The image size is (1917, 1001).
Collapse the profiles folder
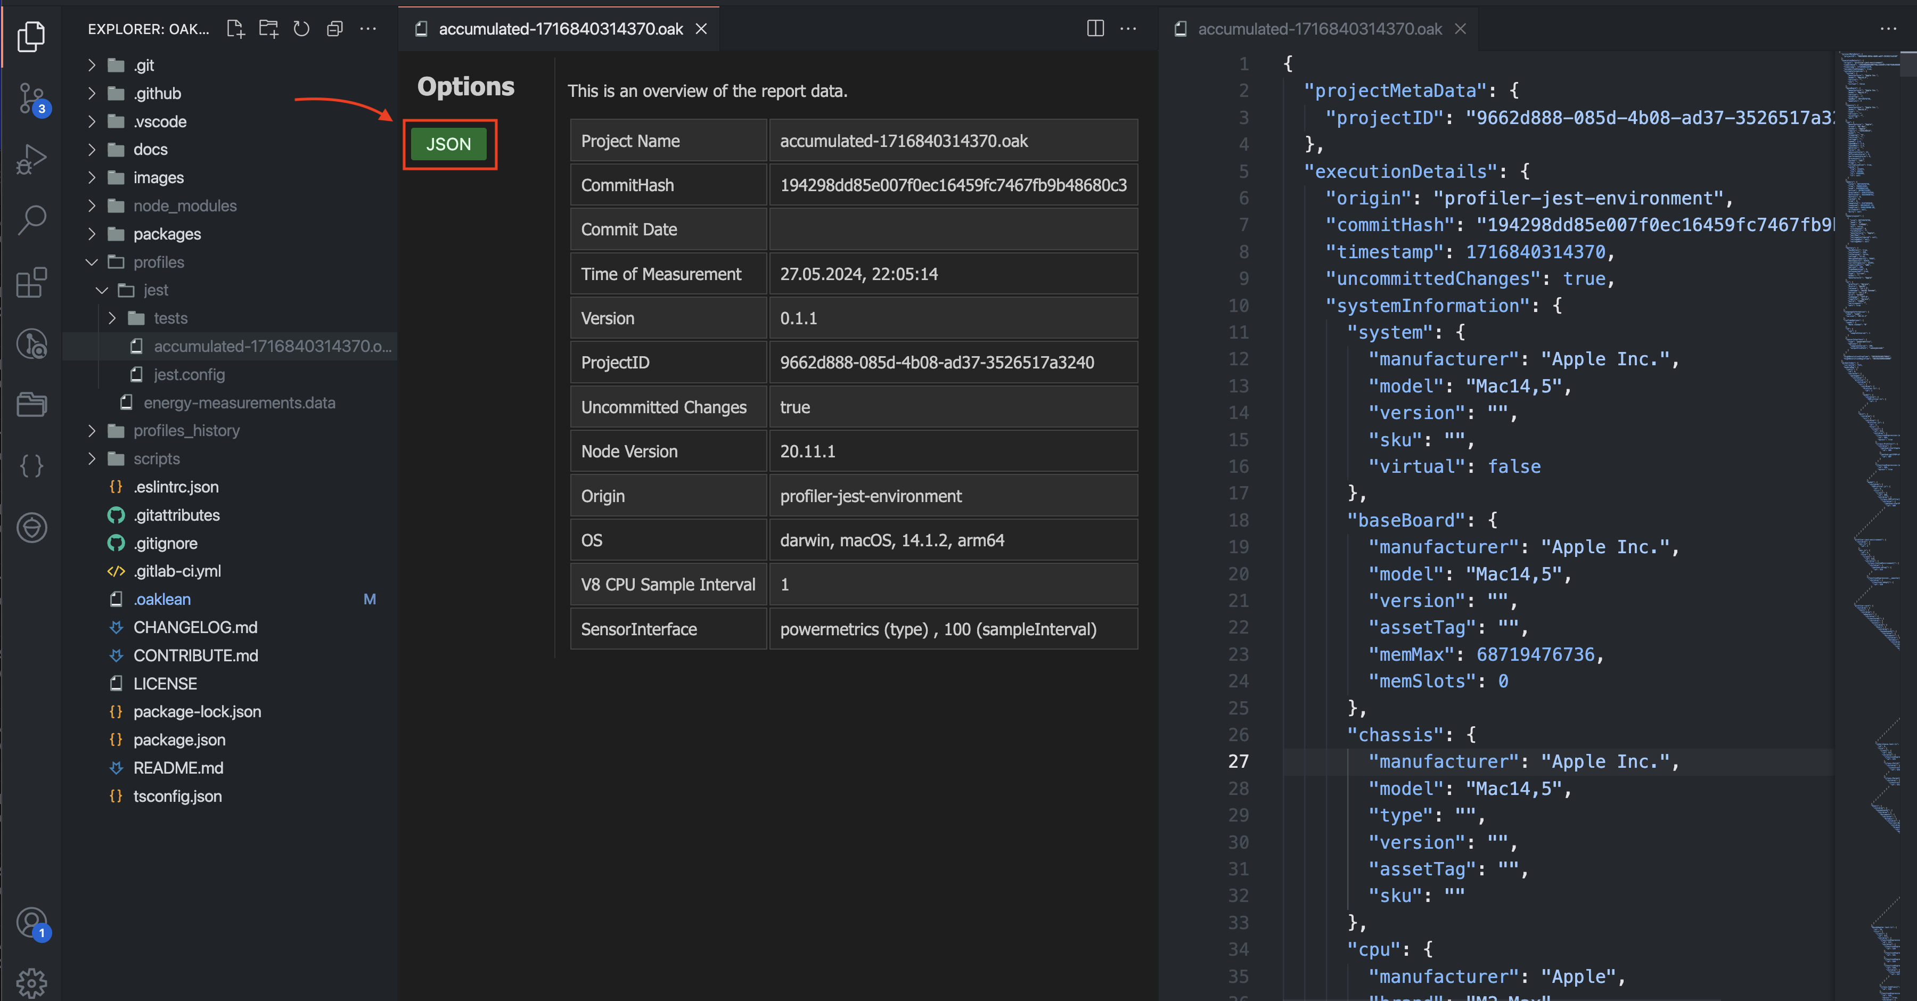click(159, 262)
